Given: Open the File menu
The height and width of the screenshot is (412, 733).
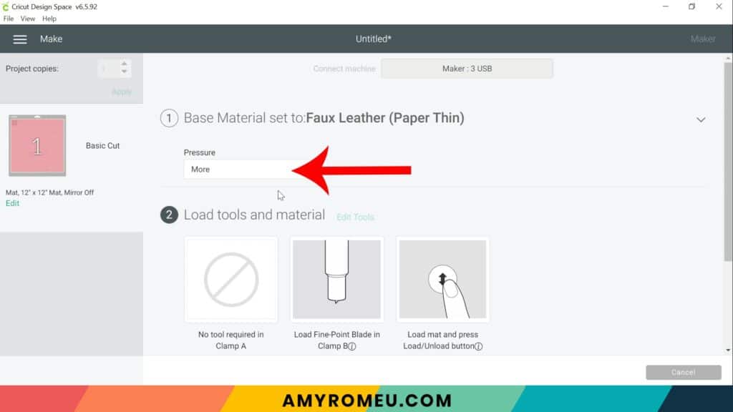Looking at the screenshot, I should point(9,19).
